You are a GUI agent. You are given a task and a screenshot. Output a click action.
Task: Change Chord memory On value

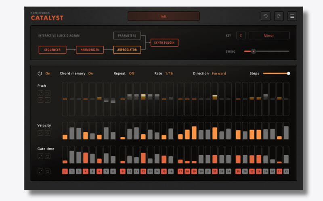[90, 74]
